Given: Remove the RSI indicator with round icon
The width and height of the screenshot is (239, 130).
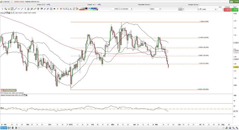Looking at the screenshot, I should pos(26,95).
